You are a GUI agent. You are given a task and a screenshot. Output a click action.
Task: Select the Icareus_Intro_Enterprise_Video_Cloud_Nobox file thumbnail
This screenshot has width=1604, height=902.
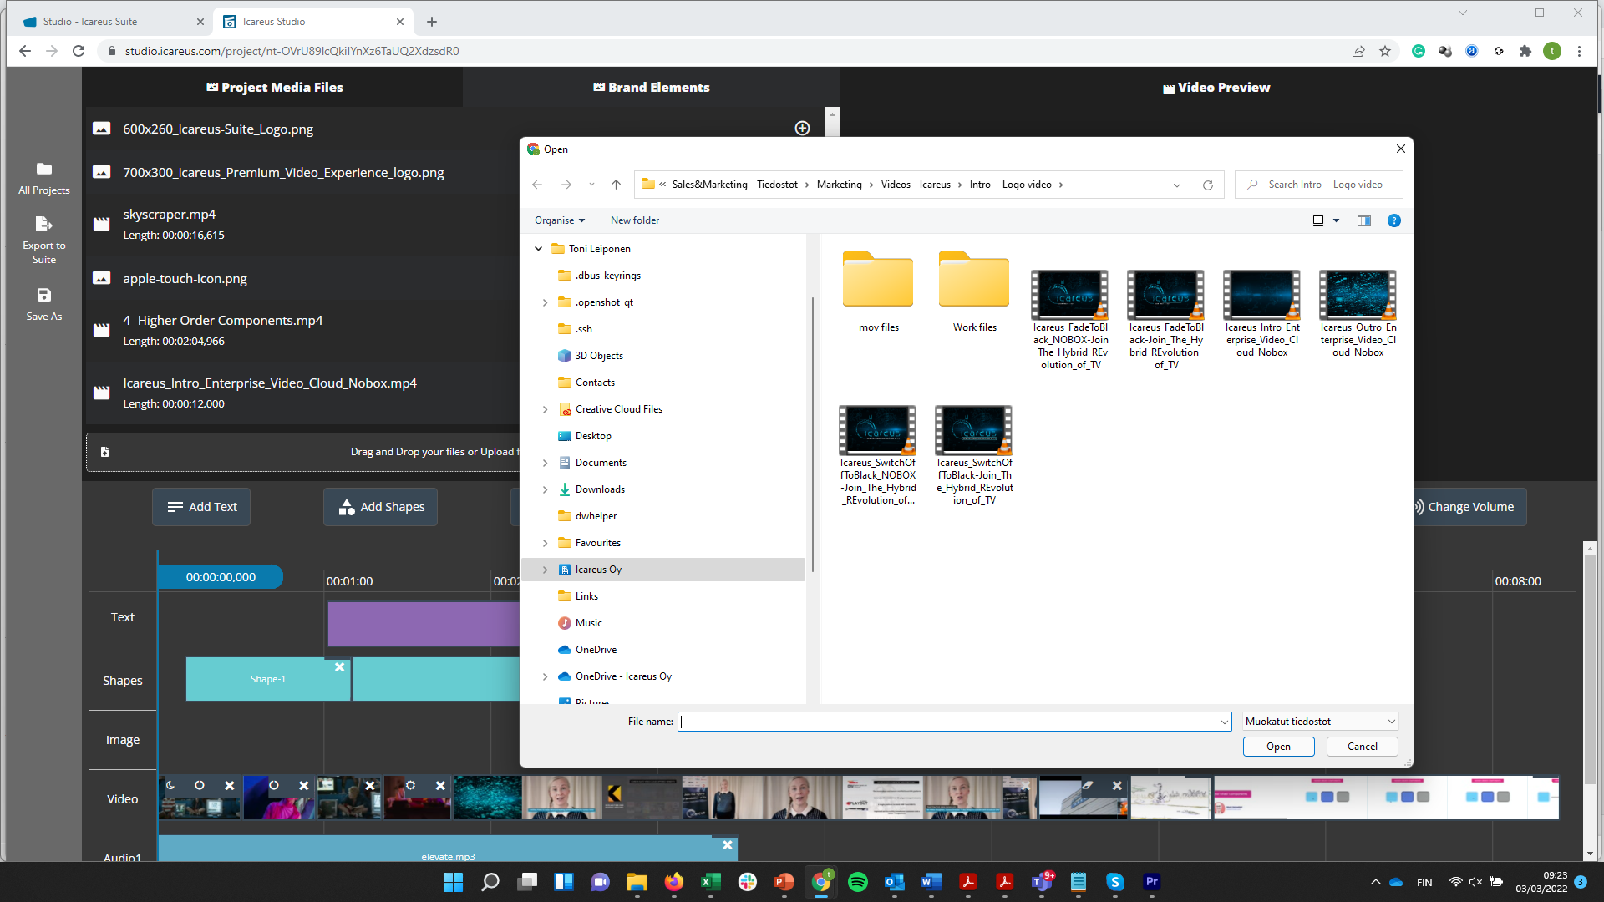[1261, 296]
